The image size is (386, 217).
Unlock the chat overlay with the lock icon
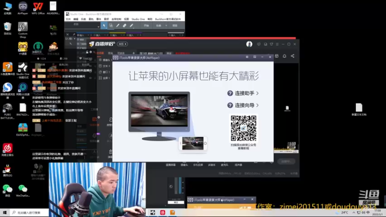coord(87,52)
